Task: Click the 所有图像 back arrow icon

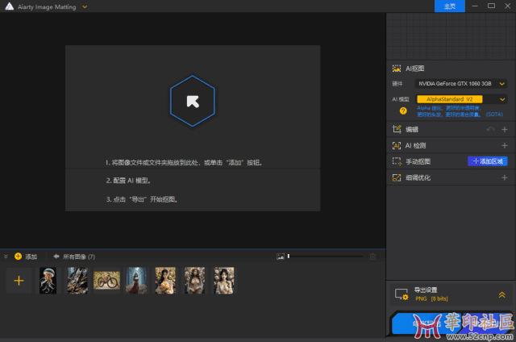Action: click(x=56, y=256)
